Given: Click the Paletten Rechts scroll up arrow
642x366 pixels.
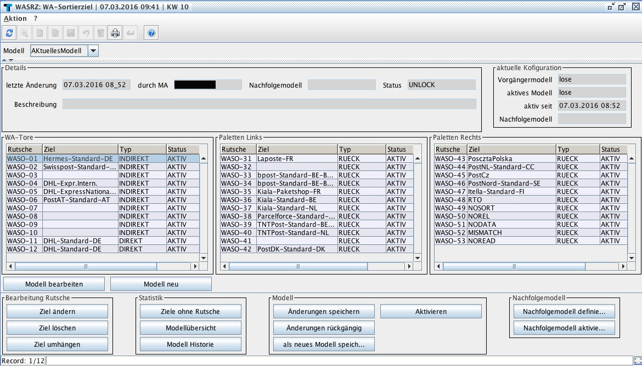Looking at the screenshot, I should tap(632, 159).
